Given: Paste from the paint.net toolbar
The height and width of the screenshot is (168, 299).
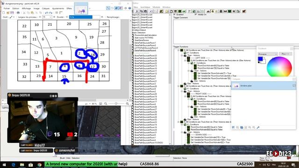Looking at the screenshot, I should coord(32,13).
